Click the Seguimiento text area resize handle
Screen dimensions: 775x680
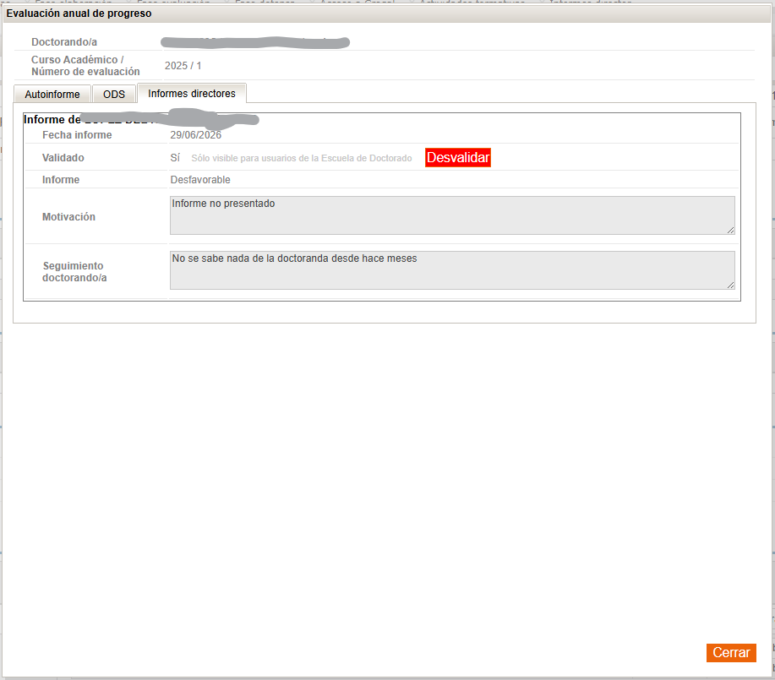pyautogui.click(x=730, y=286)
